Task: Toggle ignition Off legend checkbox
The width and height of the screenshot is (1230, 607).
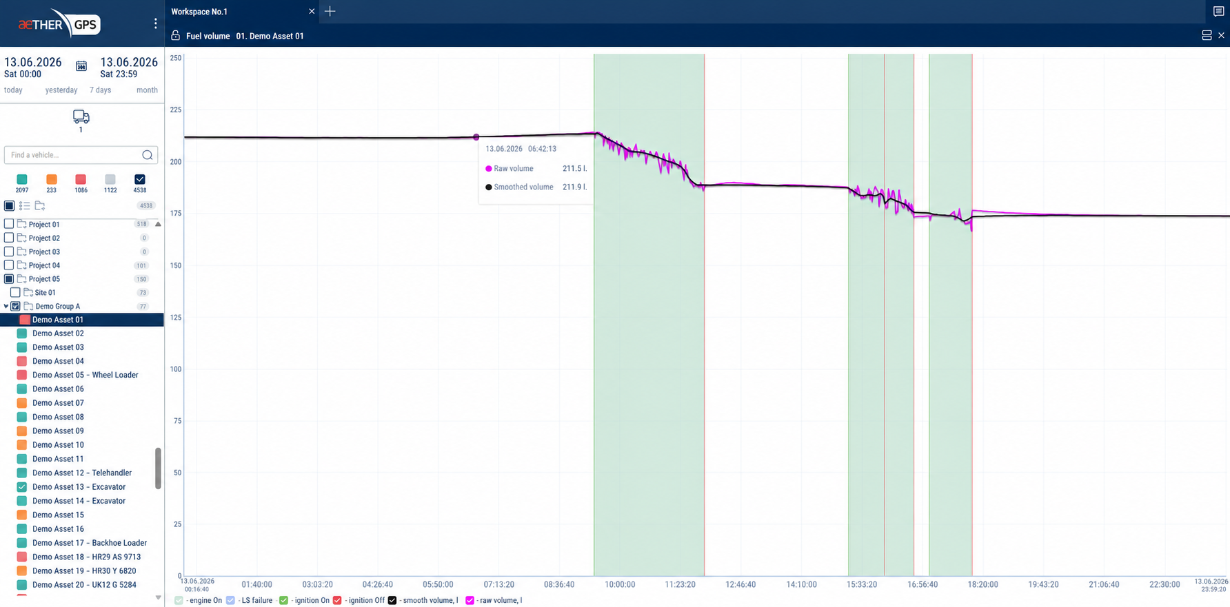Action: pos(337,600)
